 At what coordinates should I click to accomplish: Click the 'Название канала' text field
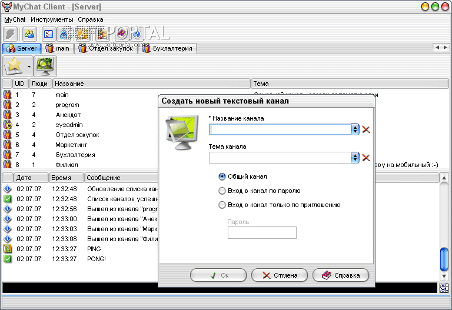click(x=280, y=129)
